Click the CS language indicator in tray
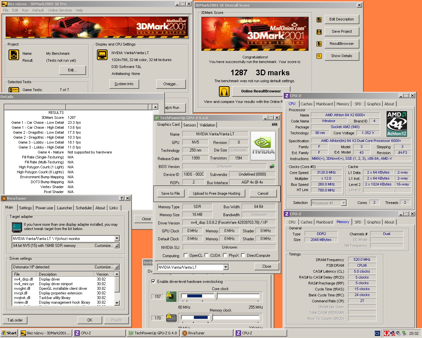 pos(377,333)
